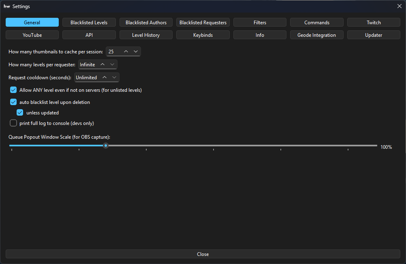Click the How many thumbnails to cache label
The height and width of the screenshot is (264, 406).
click(x=56, y=52)
